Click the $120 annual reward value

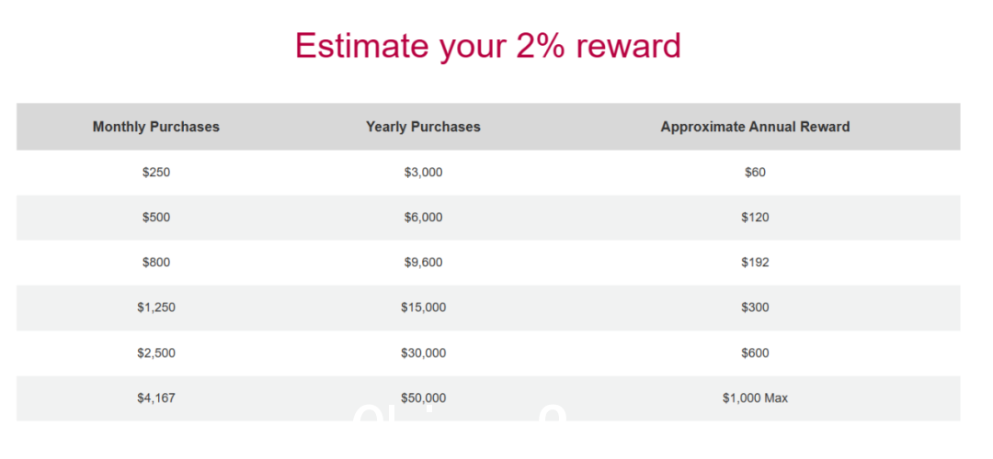pyautogui.click(x=755, y=218)
